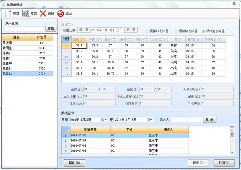Click the time 16 row header

click(66, 62)
